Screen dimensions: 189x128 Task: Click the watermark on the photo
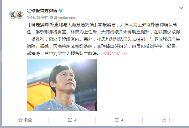coord(58,109)
